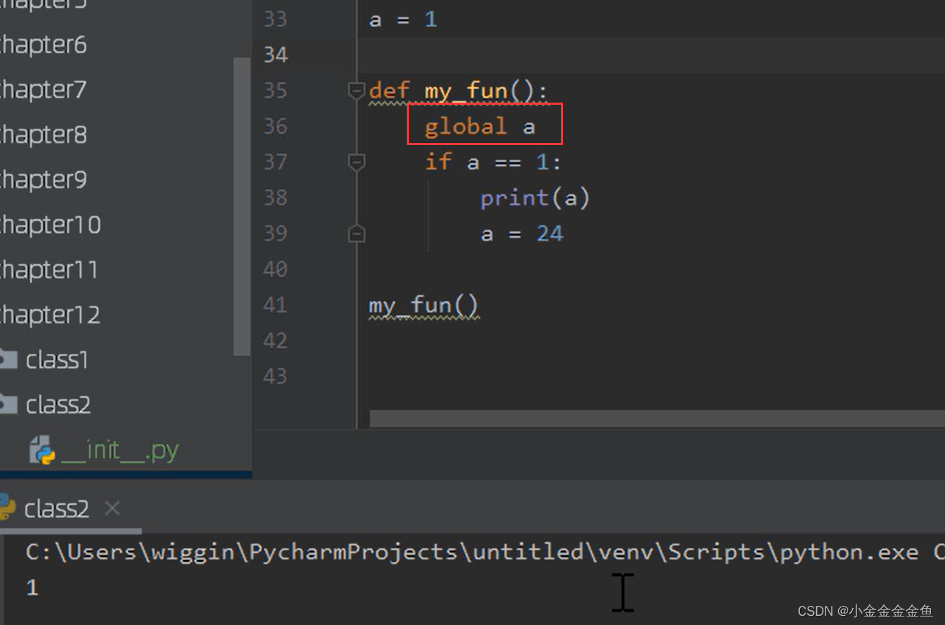Select chapter10 in the project tree
The height and width of the screenshot is (625, 945).
pos(50,225)
